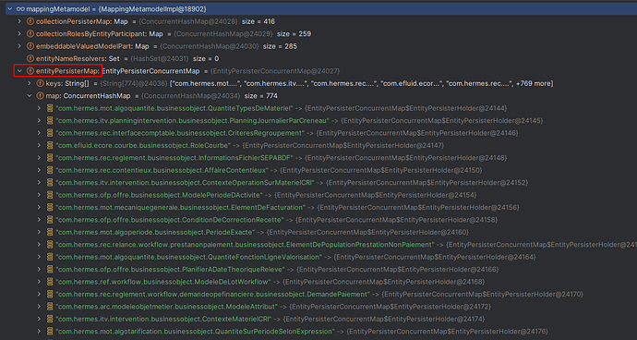Expand the InformationsFichierSEPABDF entry
The width and height of the screenshot is (637, 340).
40,158
